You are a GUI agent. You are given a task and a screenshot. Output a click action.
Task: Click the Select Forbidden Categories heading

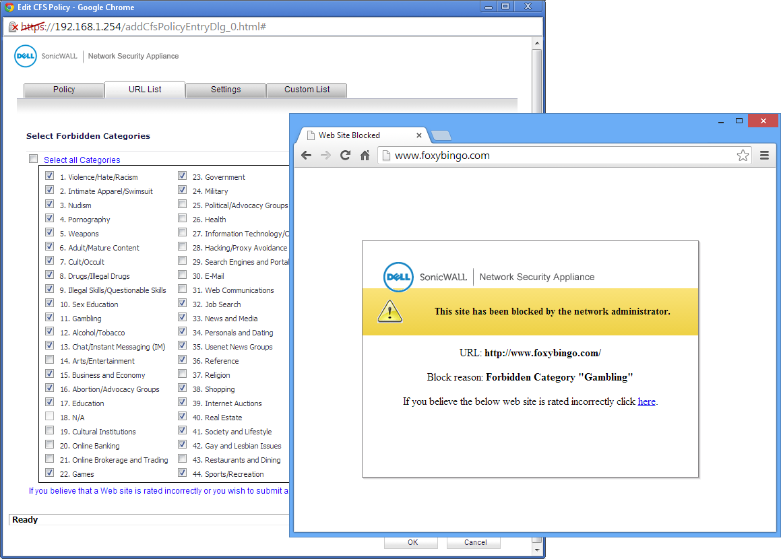(88, 136)
